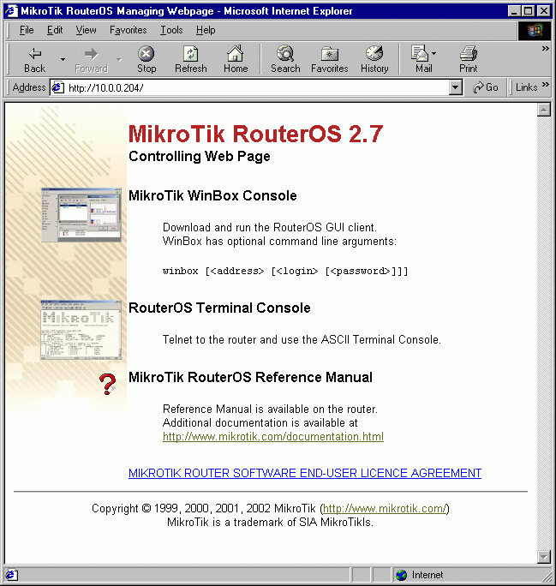Click the Windows logo throbber icon
This screenshot has width=556, height=586.
coord(535,31)
